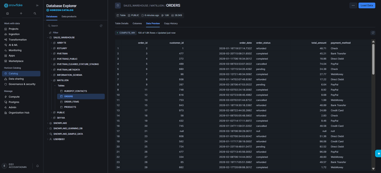Go to Ingestion section
Image resolution: width=381 pixels, height=173 pixels.
pos(14,34)
